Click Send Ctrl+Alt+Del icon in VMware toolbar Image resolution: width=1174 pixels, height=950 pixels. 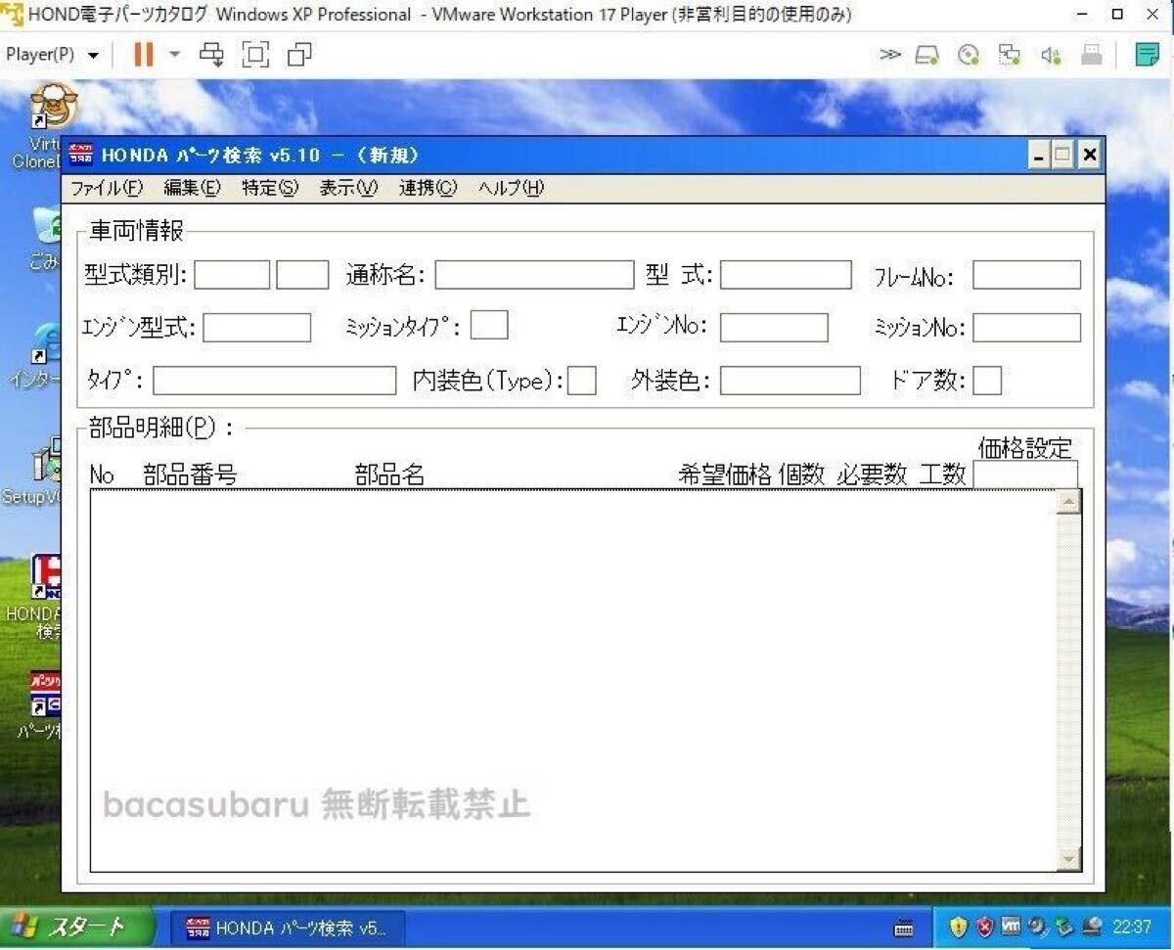click(211, 54)
